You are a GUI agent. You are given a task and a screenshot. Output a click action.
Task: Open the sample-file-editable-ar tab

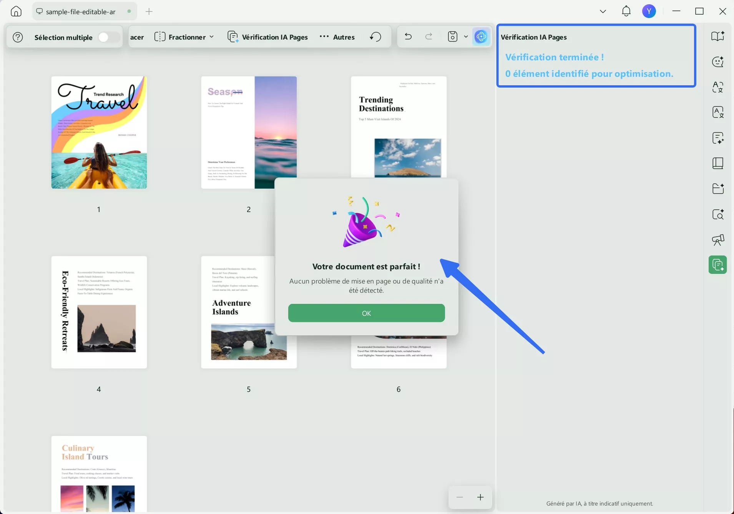(85, 12)
